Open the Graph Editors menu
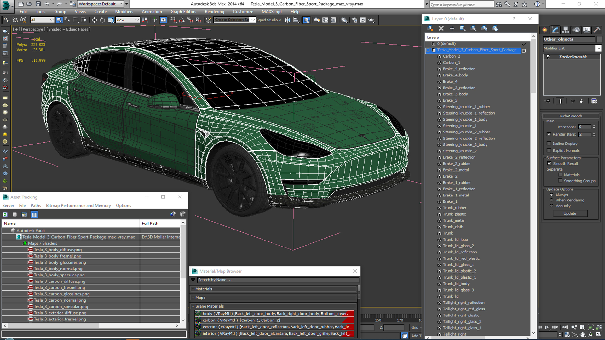605x340 pixels. [183, 12]
